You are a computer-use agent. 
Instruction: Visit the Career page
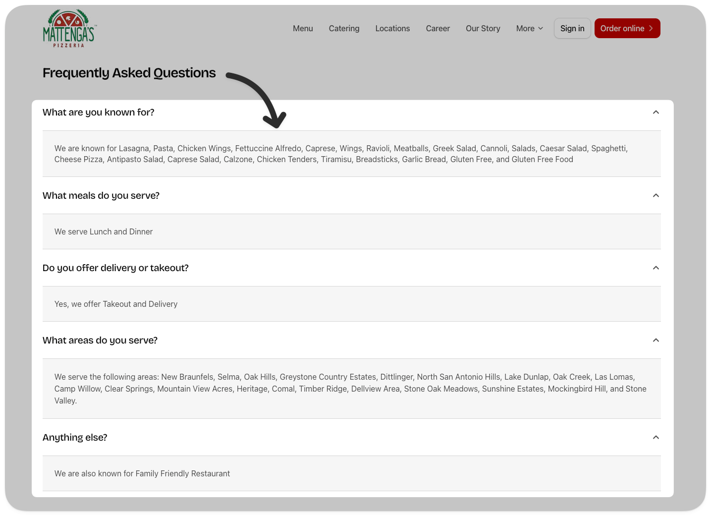438,29
